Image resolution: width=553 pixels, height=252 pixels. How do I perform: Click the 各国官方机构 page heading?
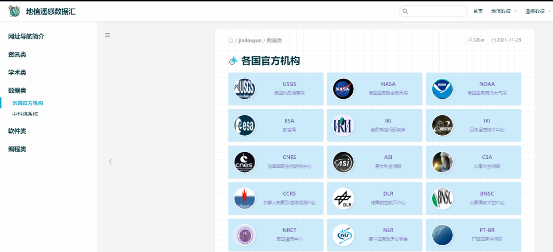click(x=270, y=61)
